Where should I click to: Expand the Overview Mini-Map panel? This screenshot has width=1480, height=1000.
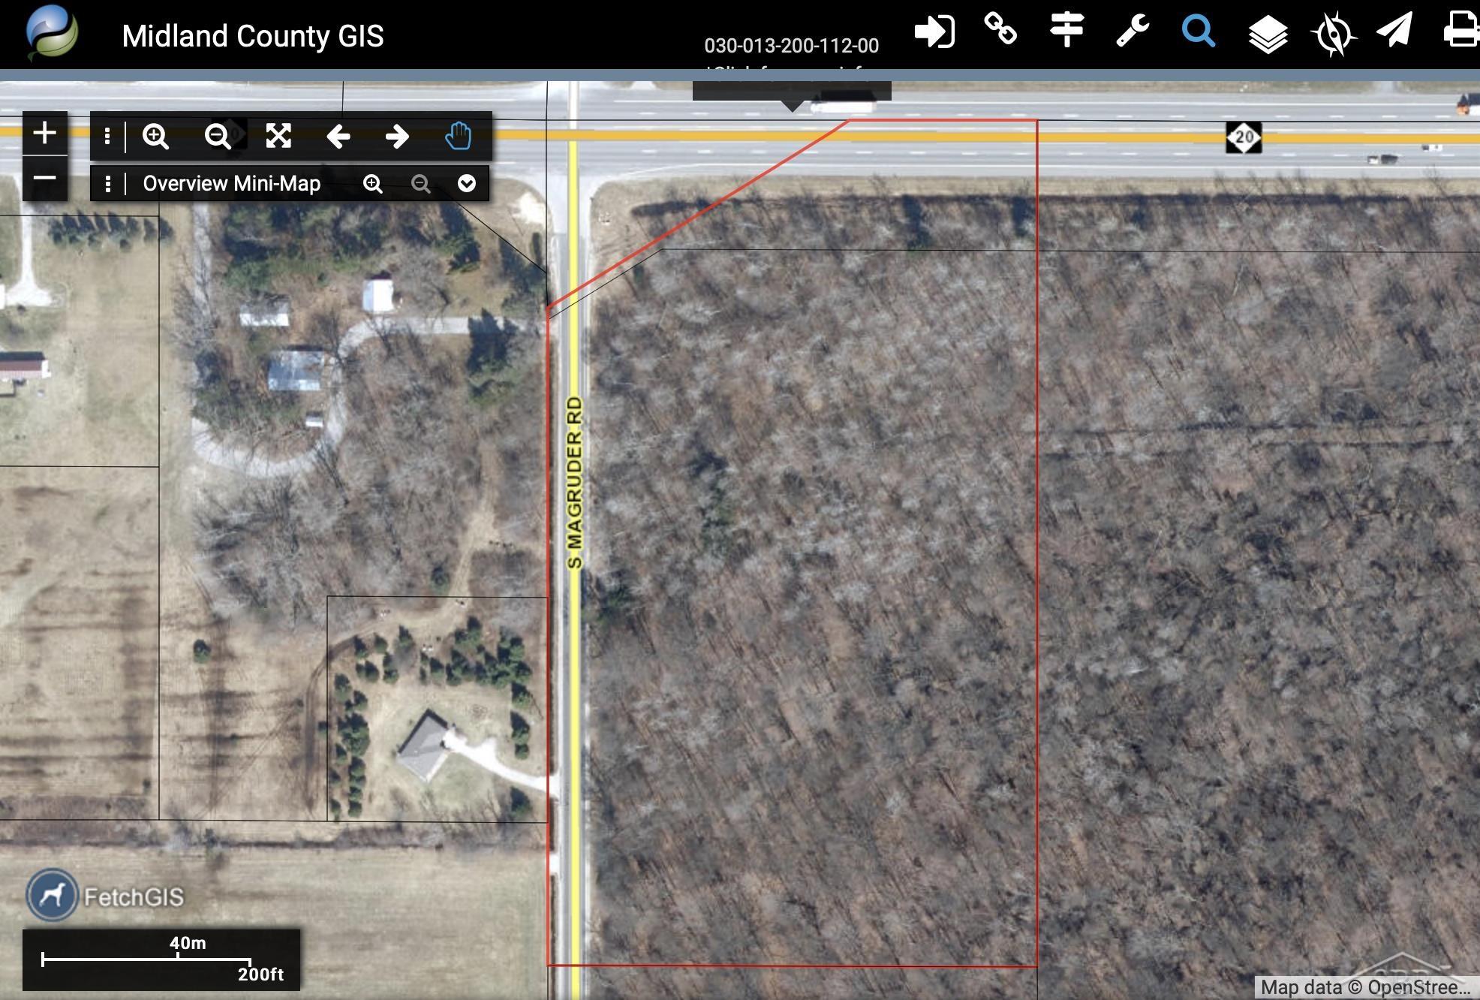466,183
